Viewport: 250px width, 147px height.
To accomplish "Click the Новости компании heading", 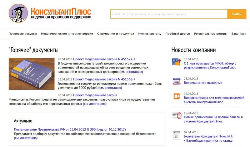I will pos(193,50).
